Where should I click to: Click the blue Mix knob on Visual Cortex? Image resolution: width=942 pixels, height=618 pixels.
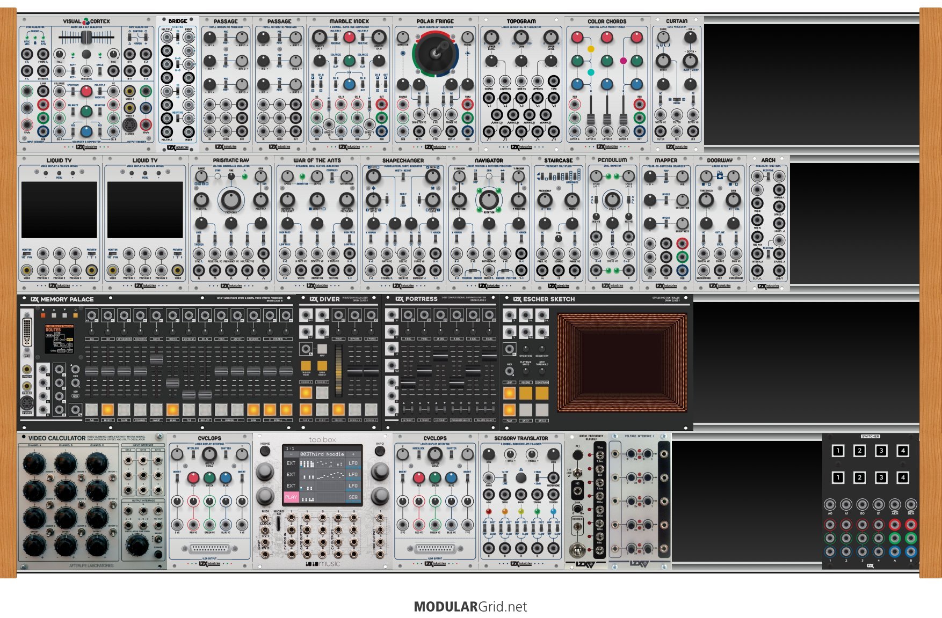pos(86,131)
